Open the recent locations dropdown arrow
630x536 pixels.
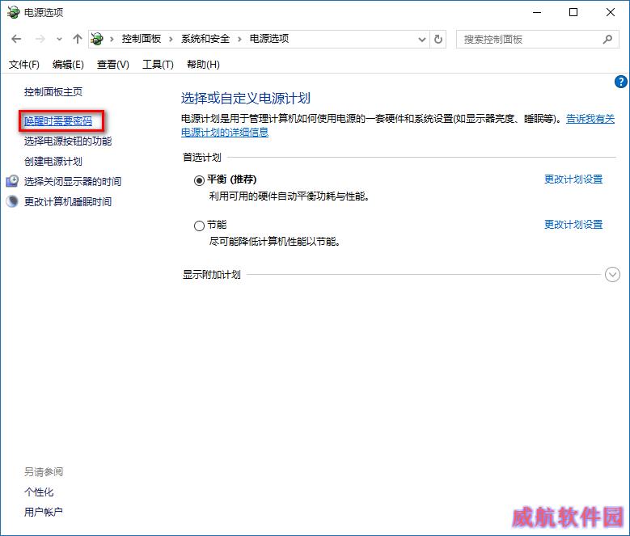(x=60, y=40)
